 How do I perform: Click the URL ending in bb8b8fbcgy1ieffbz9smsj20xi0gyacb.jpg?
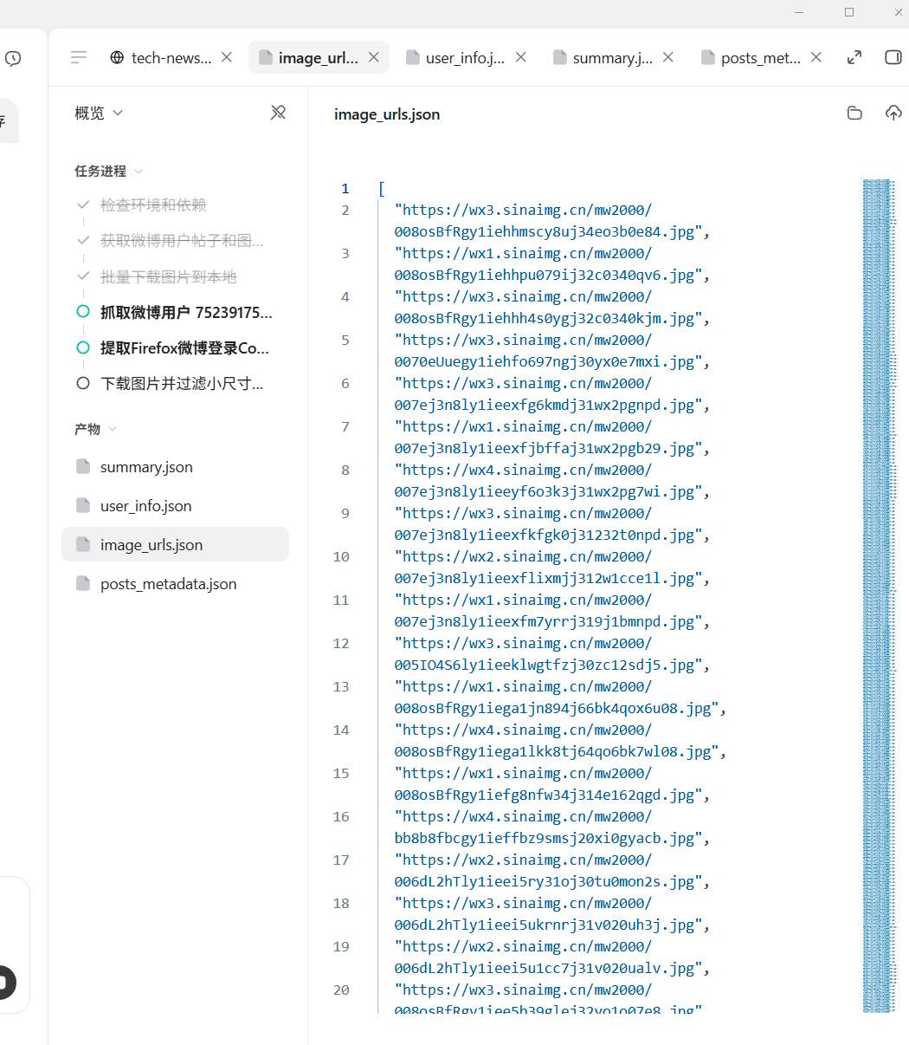pos(552,828)
